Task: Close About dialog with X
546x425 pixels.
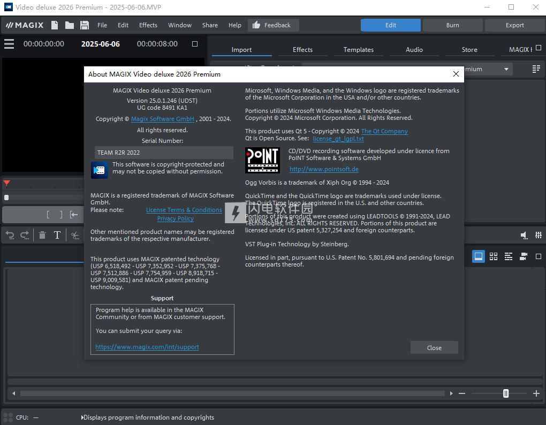Action: click(x=456, y=74)
